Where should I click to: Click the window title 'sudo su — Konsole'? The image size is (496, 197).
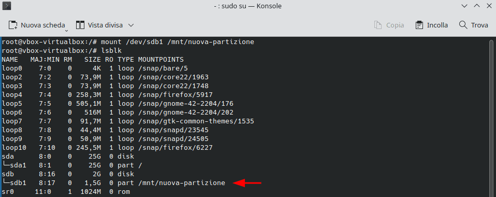247,6
